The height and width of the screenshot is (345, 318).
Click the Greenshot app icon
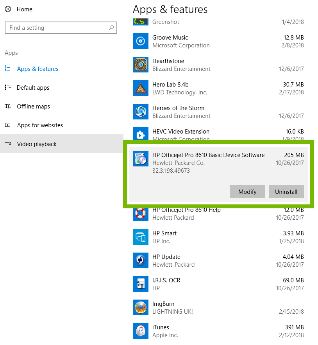pyautogui.click(x=140, y=22)
